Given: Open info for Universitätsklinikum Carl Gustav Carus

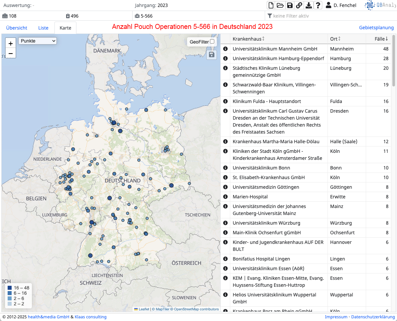Looking at the screenshot, I should pos(225,111).
